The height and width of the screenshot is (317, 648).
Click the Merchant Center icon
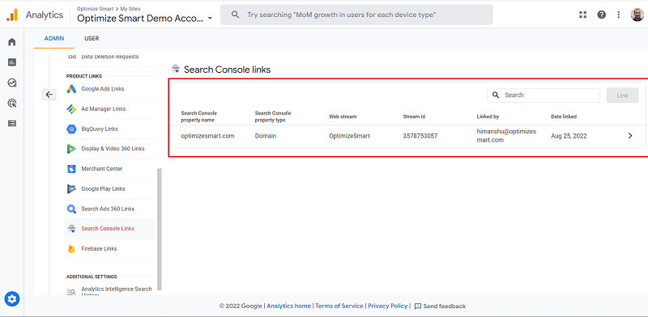(71, 169)
